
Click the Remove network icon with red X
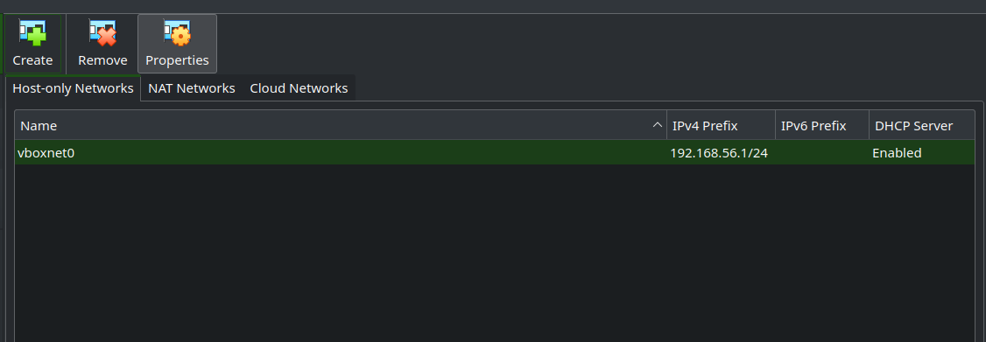102,32
